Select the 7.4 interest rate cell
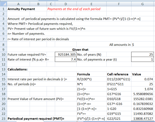The image size is (155, 122). tap(66, 59)
